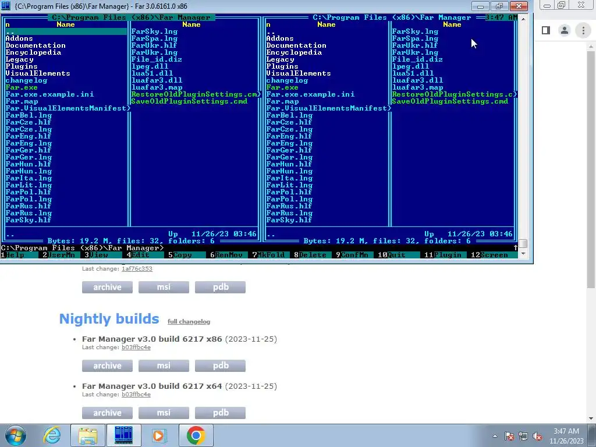Select Far.exe in left panel
This screenshot has width=596, height=447.
[x=22, y=87]
